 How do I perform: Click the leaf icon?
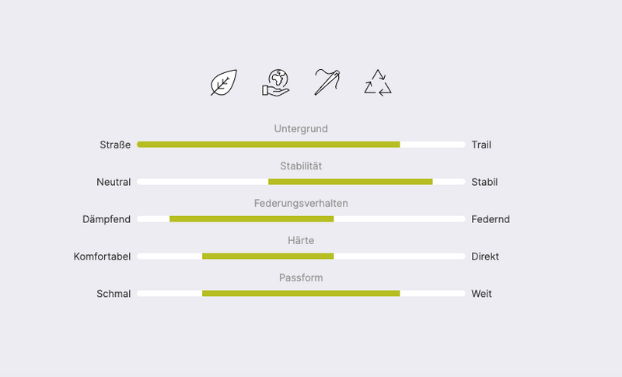coord(224,82)
